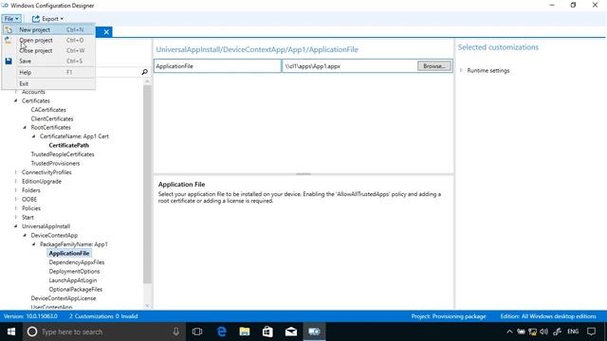Open the Mail app from the taskbar
This screenshot has height=341, width=607.
tap(291, 332)
